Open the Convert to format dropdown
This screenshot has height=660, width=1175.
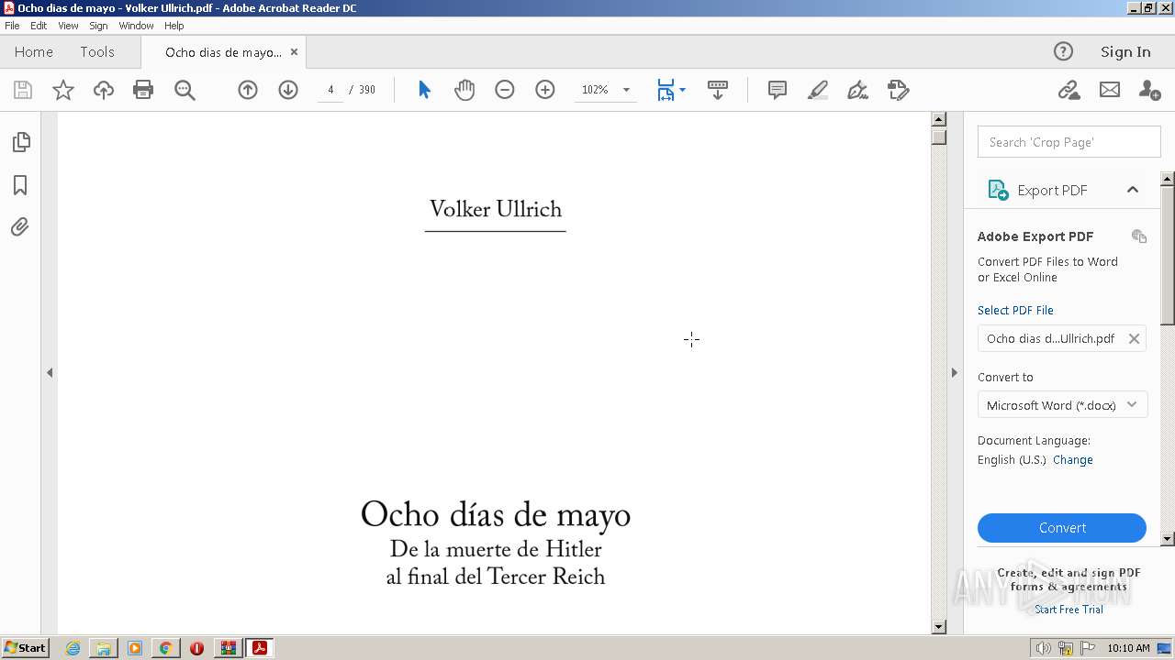coord(1062,405)
